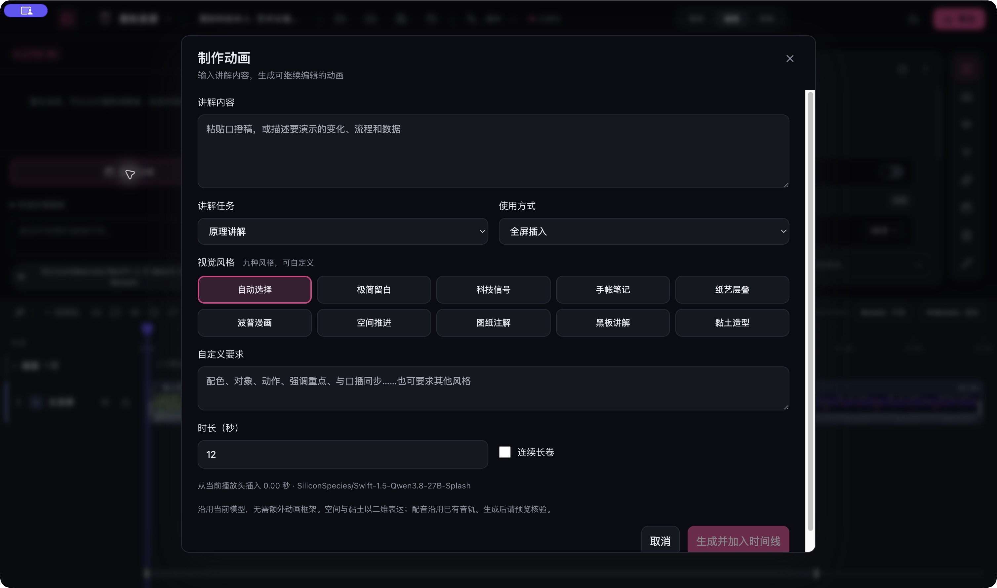Viewport: 997px width, 588px height.
Task: Select the 自动选择 visual style
Action: coord(254,289)
